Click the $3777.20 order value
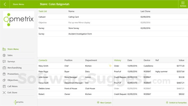The height and width of the screenshot is (106, 188). 180,66
